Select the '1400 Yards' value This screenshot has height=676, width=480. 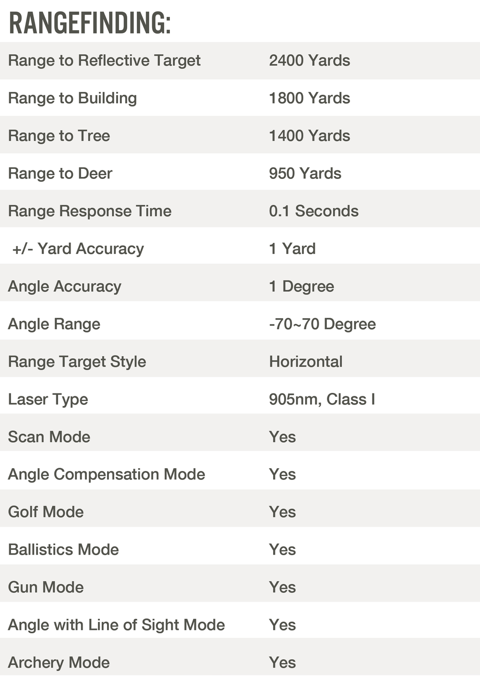pos(309,136)
